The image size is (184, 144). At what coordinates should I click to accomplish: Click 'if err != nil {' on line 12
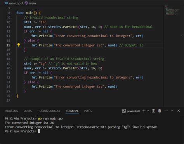(38, 31)
